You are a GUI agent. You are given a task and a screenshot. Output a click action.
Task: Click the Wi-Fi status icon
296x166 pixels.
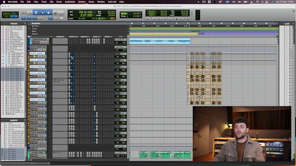pyautogui.click(x=257, y=2)
